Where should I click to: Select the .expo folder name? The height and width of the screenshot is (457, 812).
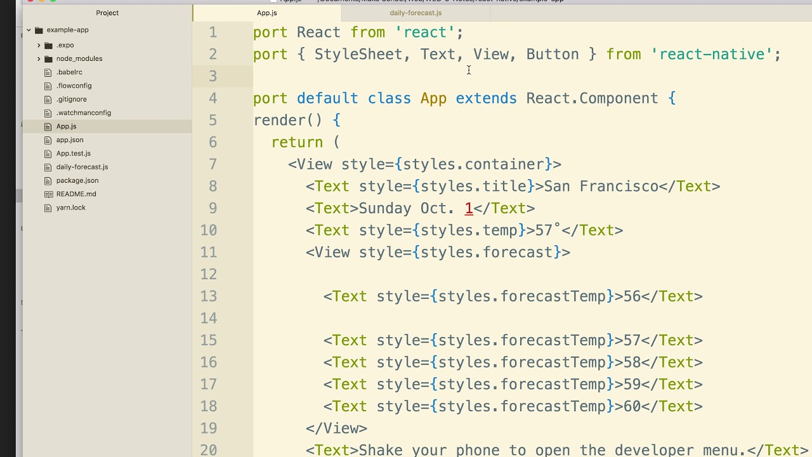point(65,45)
